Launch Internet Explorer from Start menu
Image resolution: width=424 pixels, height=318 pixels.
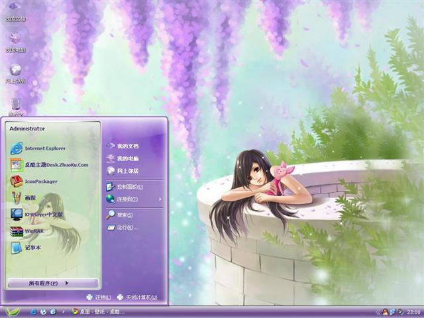pos(38,148)
